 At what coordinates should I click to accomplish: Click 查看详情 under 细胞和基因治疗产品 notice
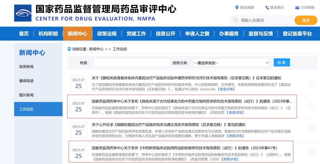[x=235, y=136]
